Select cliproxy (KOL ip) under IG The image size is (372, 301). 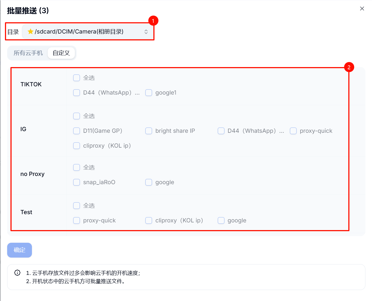pyautogui.click(x=76, y=146)
